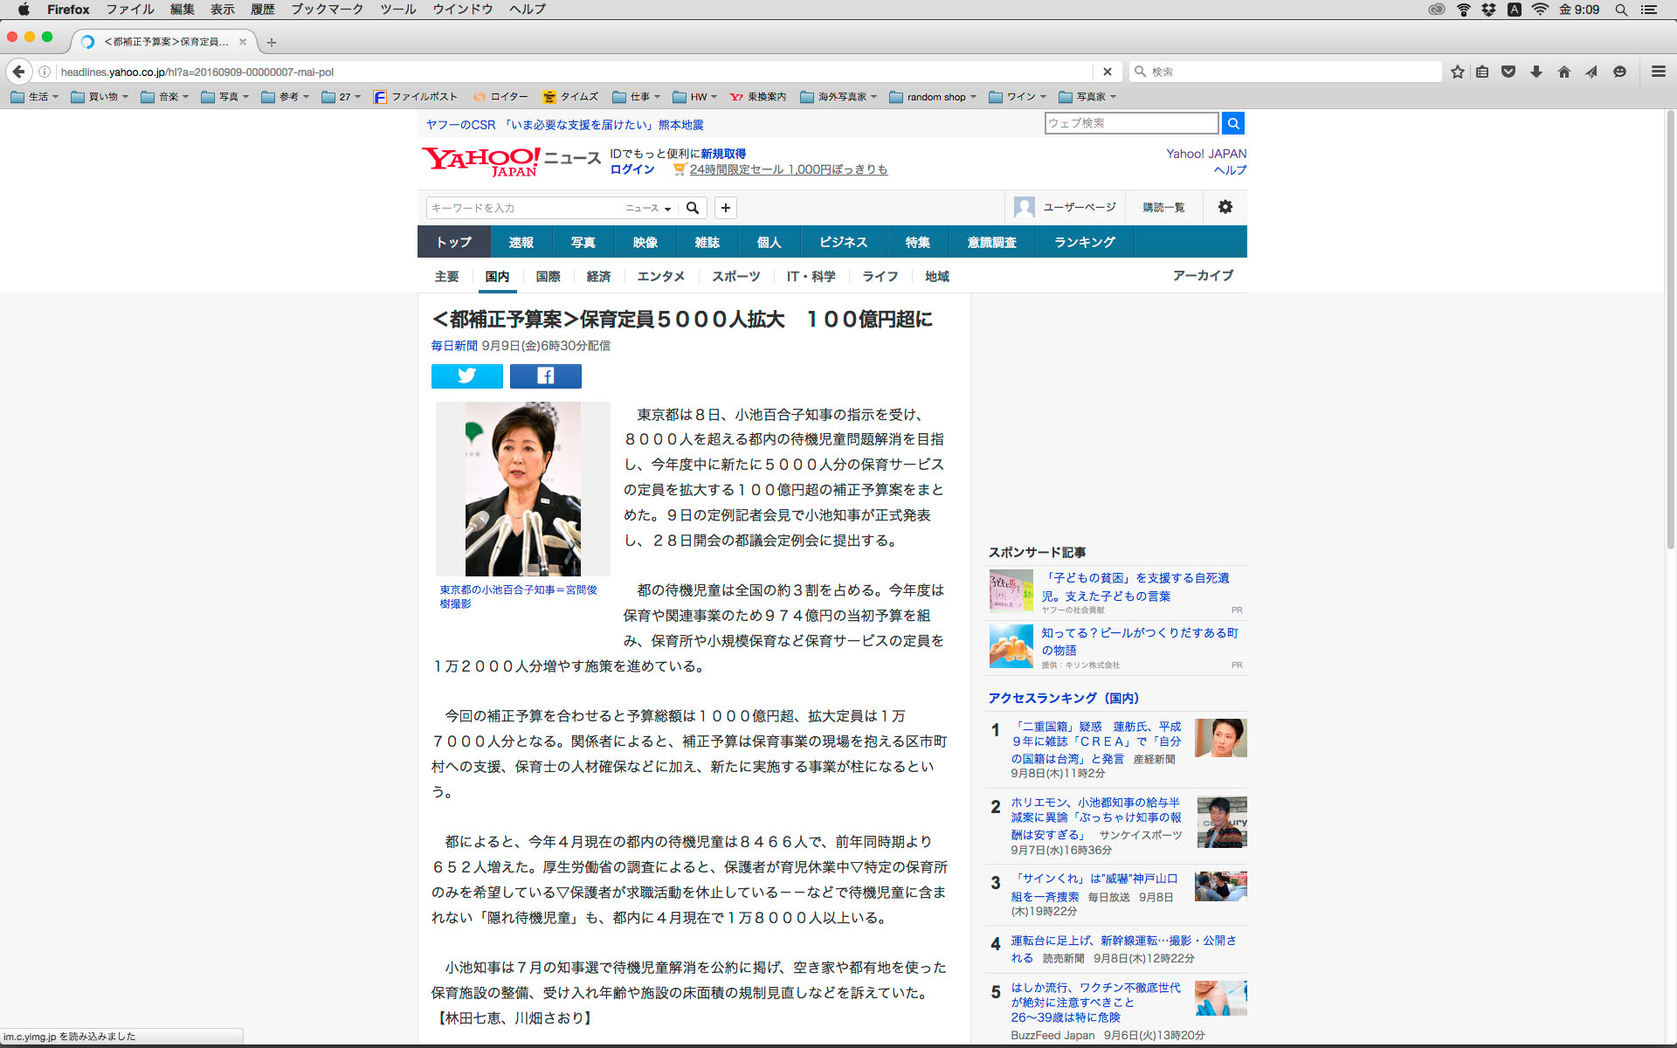Screen dimensions: 1677x1048
Task: Open Yahoo News settings gear icon
Action: (1225, 207)
